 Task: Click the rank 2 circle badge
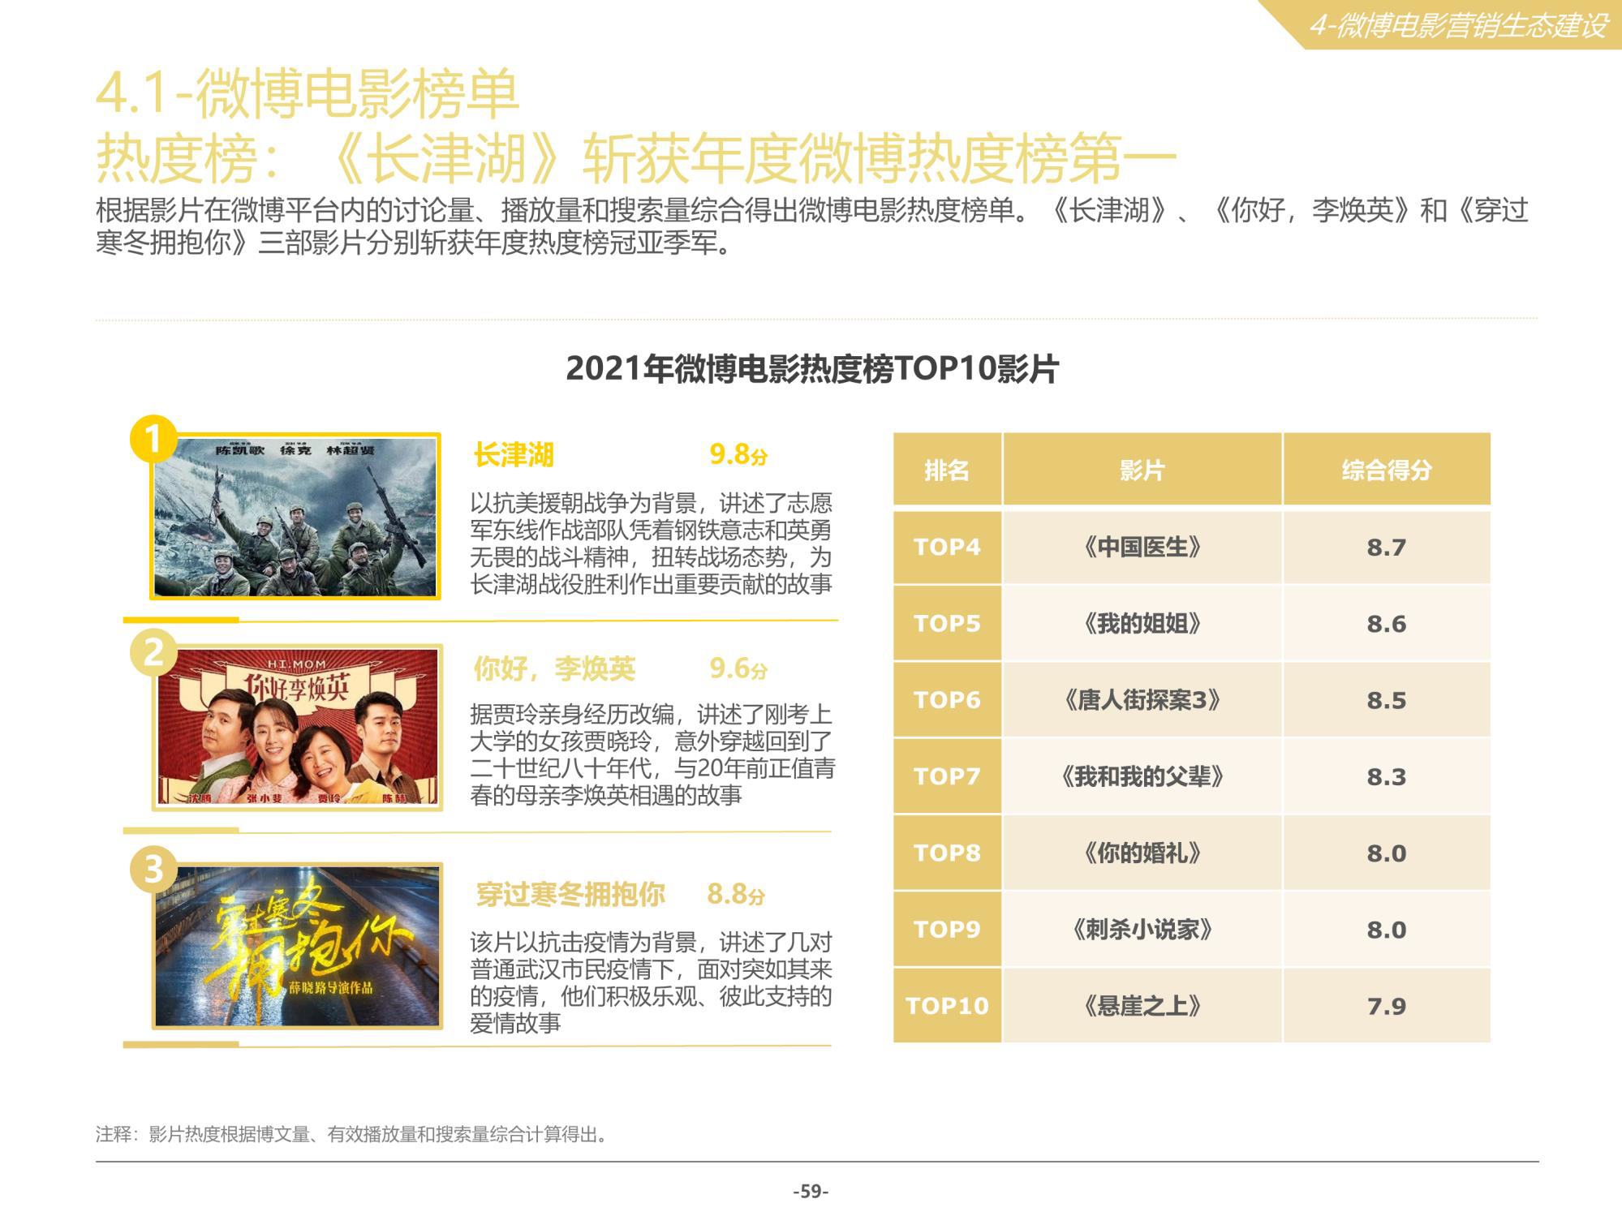pyautogui.click(x=153, y=652)
